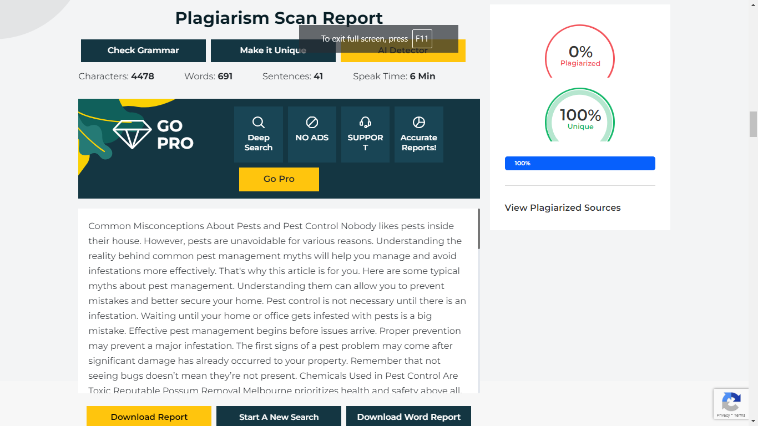The image size is (758, 426).
Task: Click the browser page scrollbar thumb
Action: [753, 124]
